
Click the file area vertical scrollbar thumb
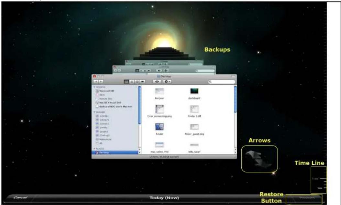pos(235,99)
